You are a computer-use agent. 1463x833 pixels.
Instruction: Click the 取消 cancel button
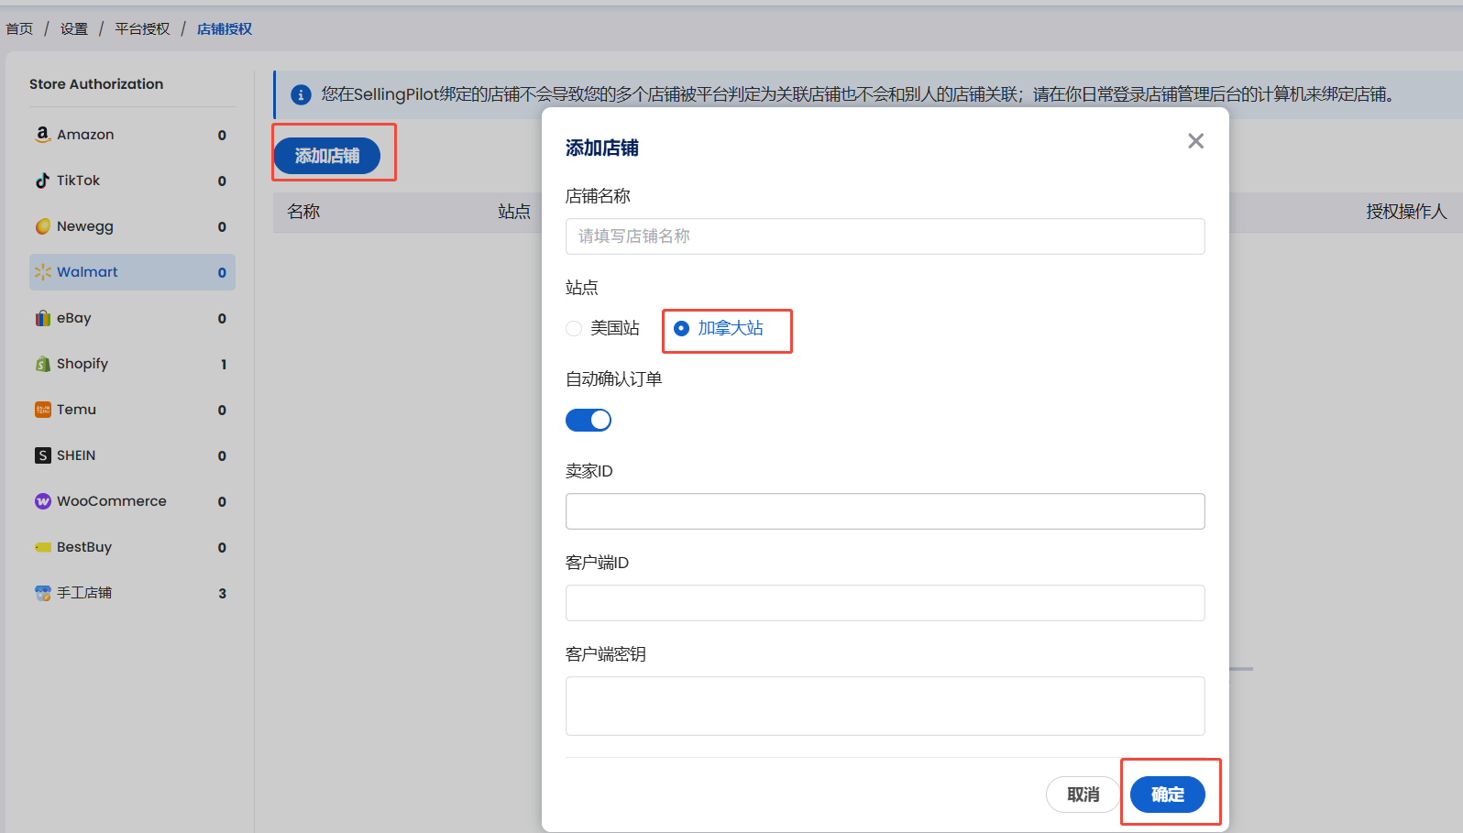1083,795
